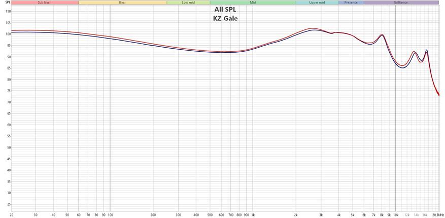Click the Low mid frequency band label
This screenshot has height=218, width=445.
click(x=188, y=2)
